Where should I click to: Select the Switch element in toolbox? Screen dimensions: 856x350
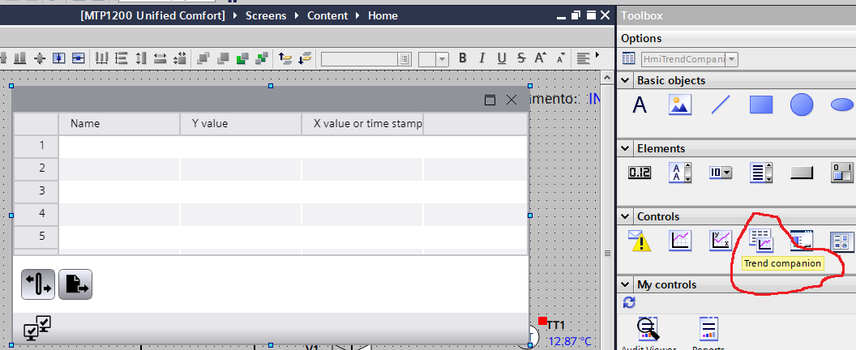(x=841, y=173)
